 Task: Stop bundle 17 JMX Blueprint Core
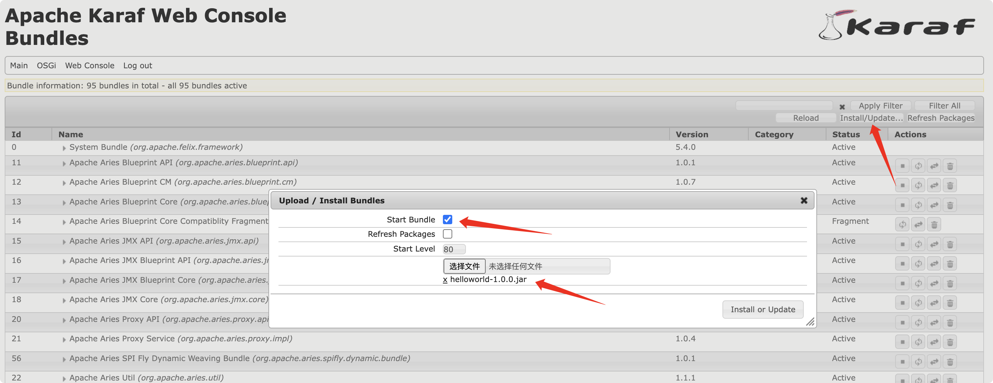pos(902,283)
